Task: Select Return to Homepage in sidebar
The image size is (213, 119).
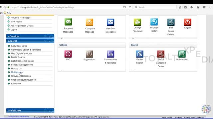Action: tap(21, 18)
